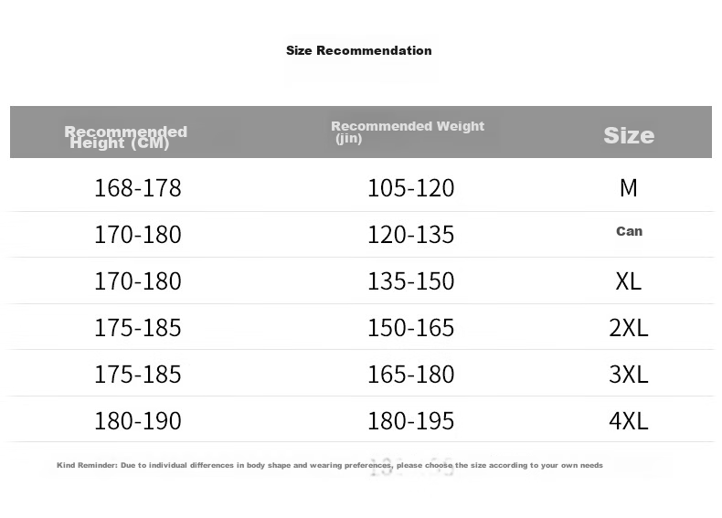
Task: Click the 4XL size cell
Action: tap(629, 420)
